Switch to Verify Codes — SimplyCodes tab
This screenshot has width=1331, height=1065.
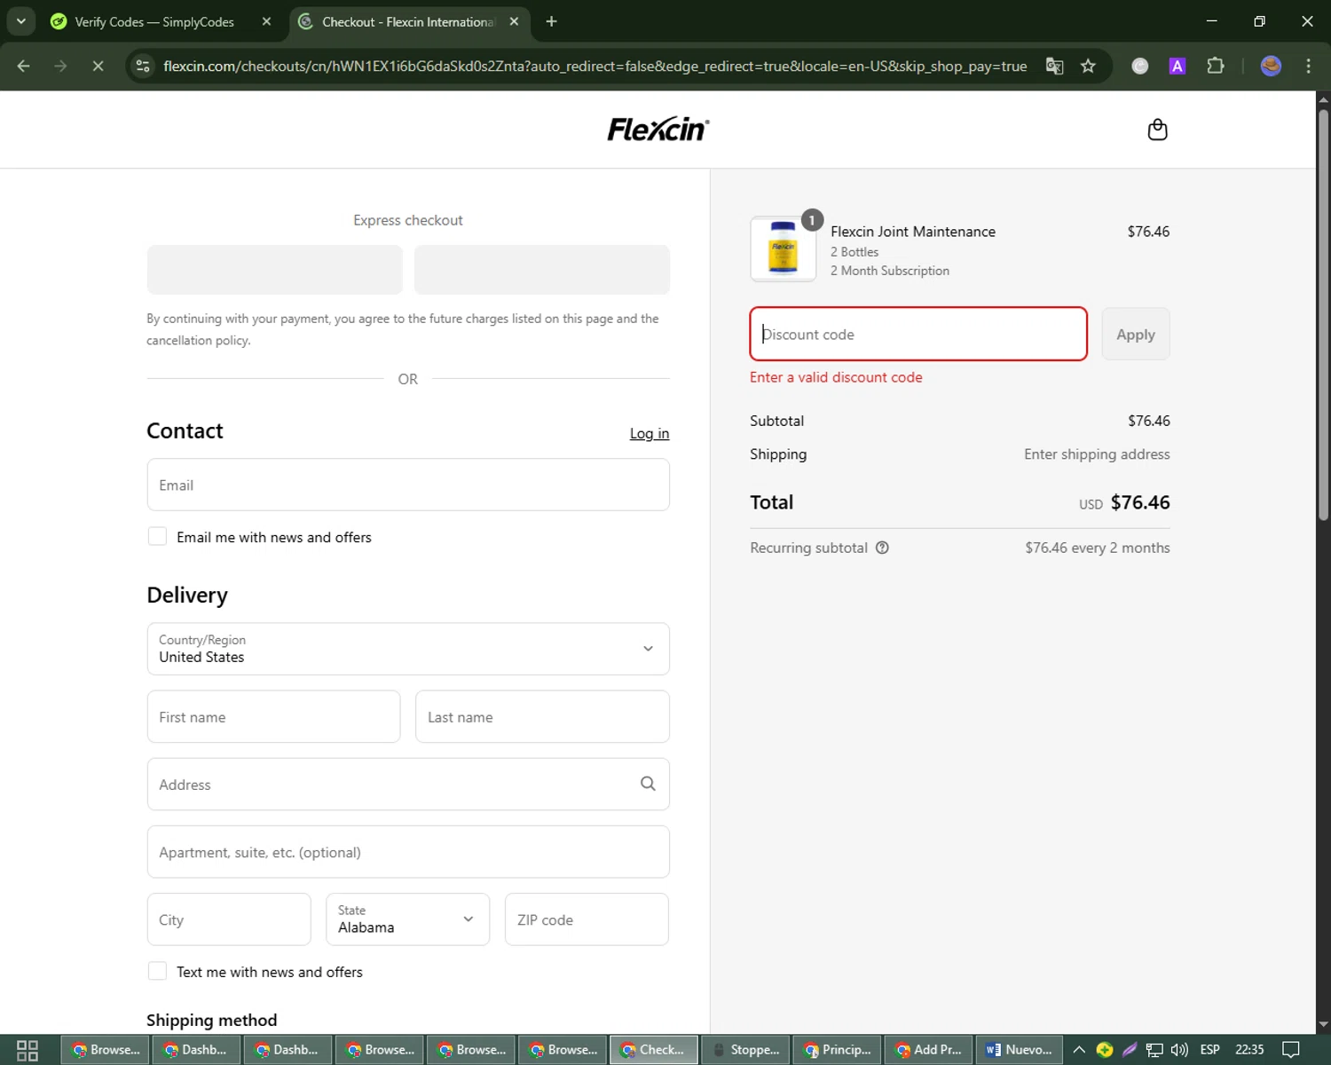[155, 21]
